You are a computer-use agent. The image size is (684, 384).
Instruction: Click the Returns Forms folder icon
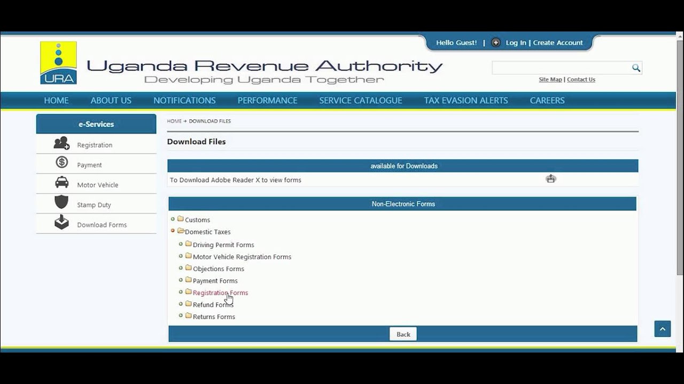pos(189,316)
